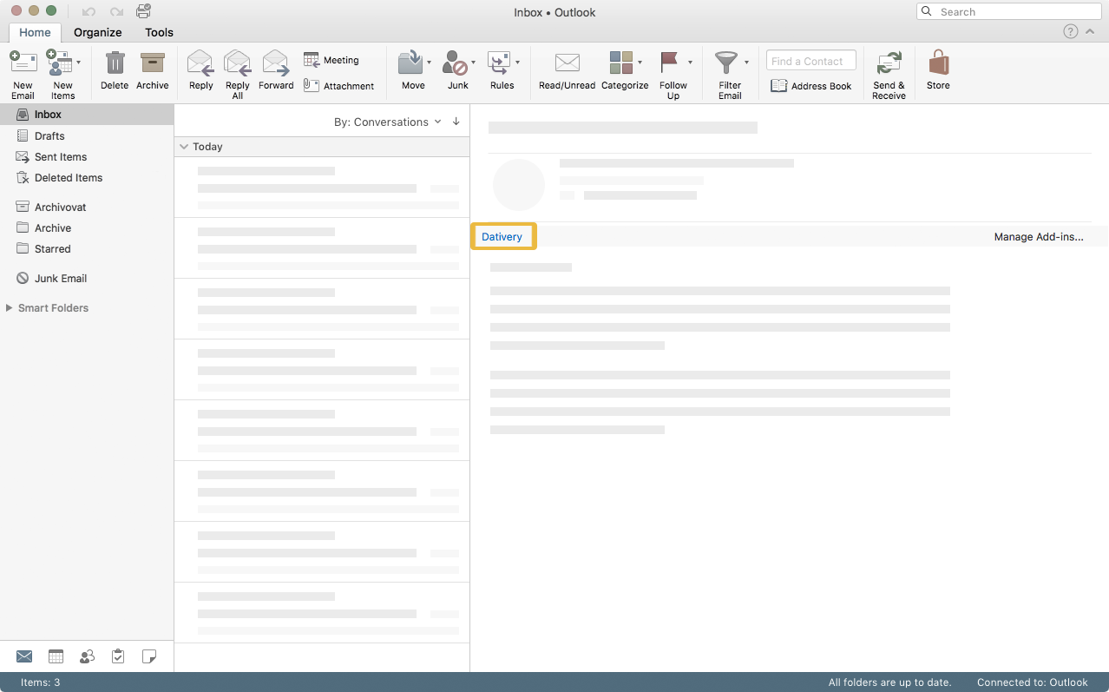Select the Junk Email folder
This screenshot has width=1109, height=692.
[87, 278]
